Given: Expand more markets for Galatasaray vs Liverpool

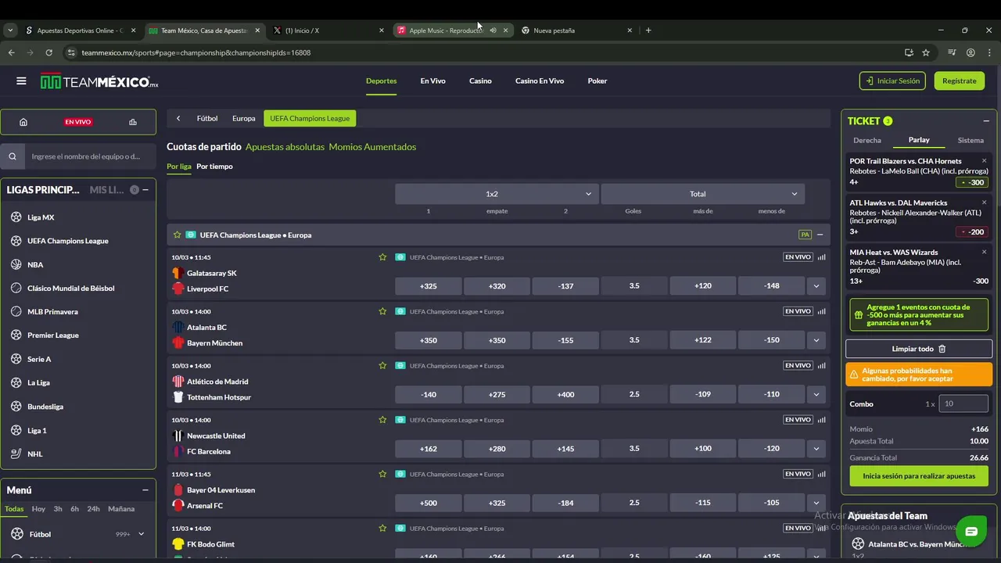Looking at the screenshot, I should point(816,286).
